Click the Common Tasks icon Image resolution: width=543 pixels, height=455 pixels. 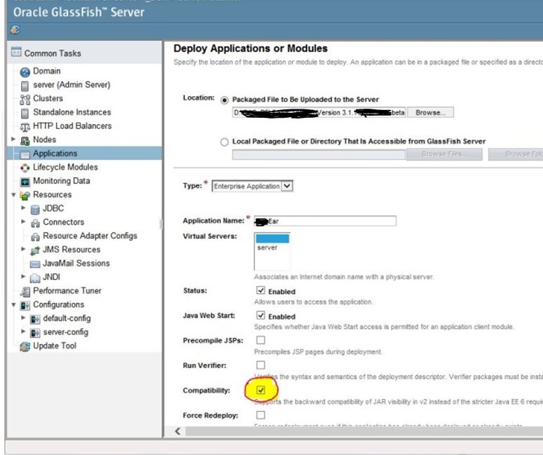click(x=16, y=52)
